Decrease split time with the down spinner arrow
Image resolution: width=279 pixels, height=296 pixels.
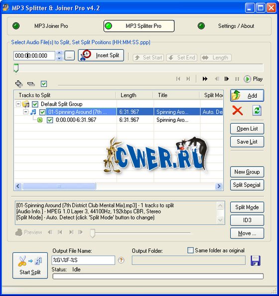click(x=59, y=58)
